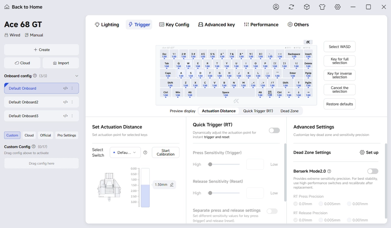
Task: Click Set up for Dead Zone Settings
Action: (x=369, y=152)
